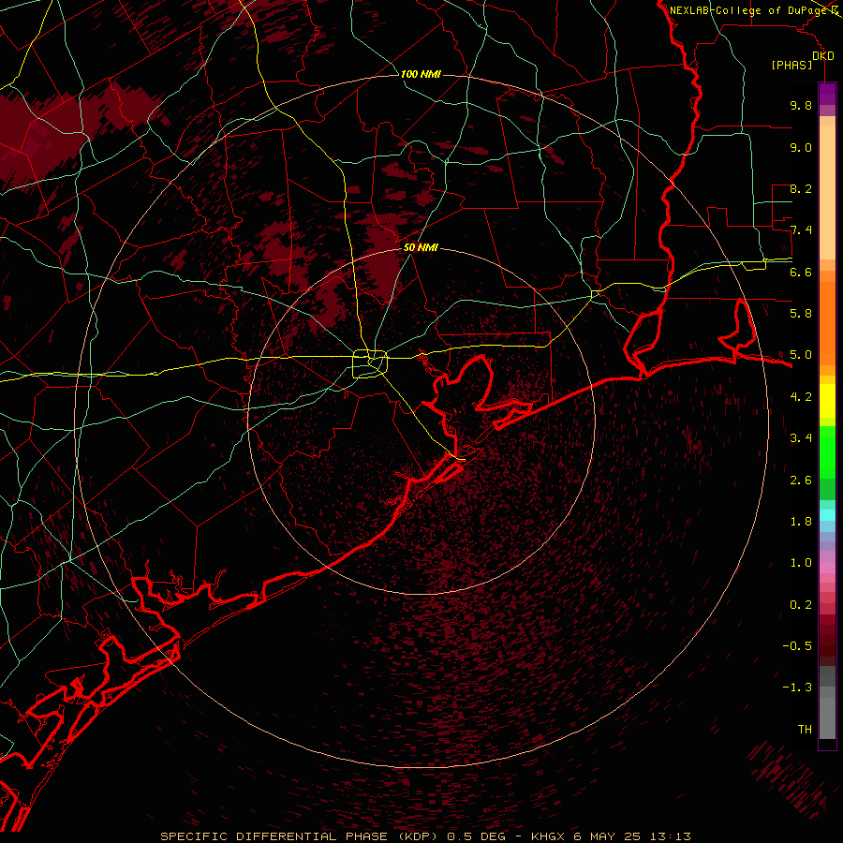Click the large dark red echo near the 50 NMI label
Image resolution: width=843 pixels, height=843 pixels.
[x=383, y=259]
